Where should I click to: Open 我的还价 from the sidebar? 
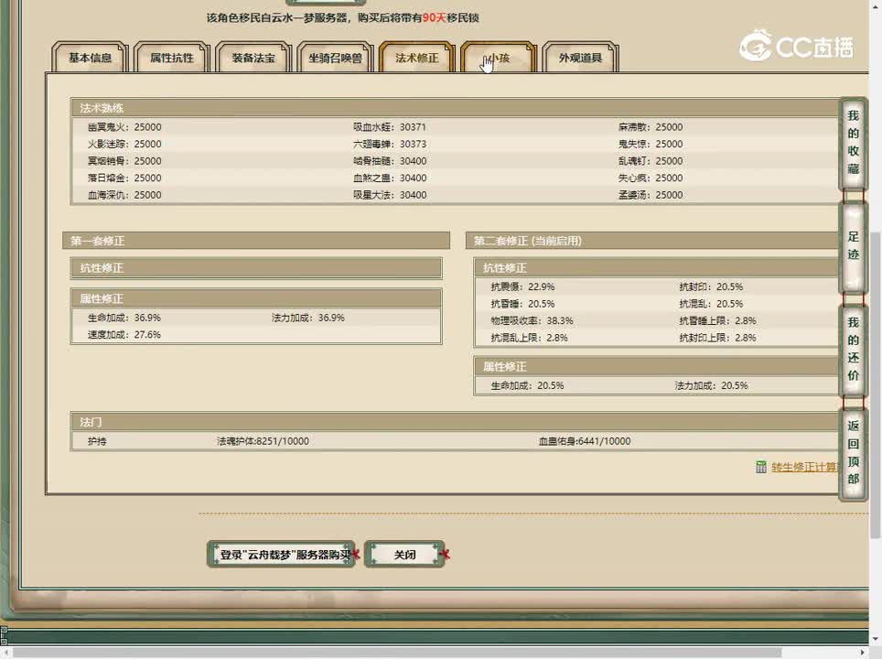pyautogui.click(x=853, y=349)
